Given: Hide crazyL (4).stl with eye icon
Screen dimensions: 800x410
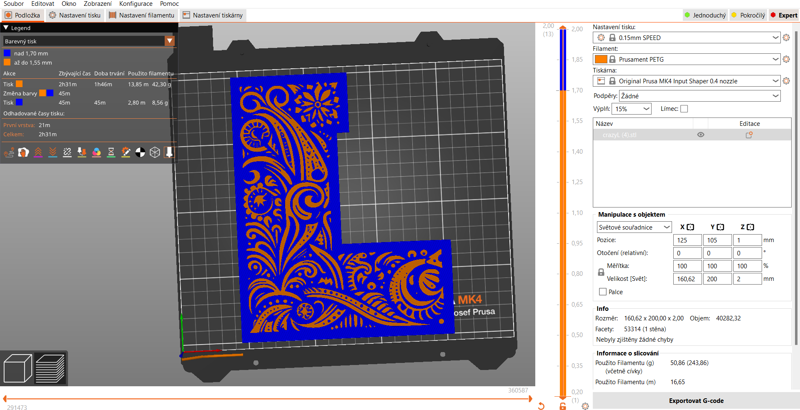Looking at the screenshot, I should [x=701, y=135].
